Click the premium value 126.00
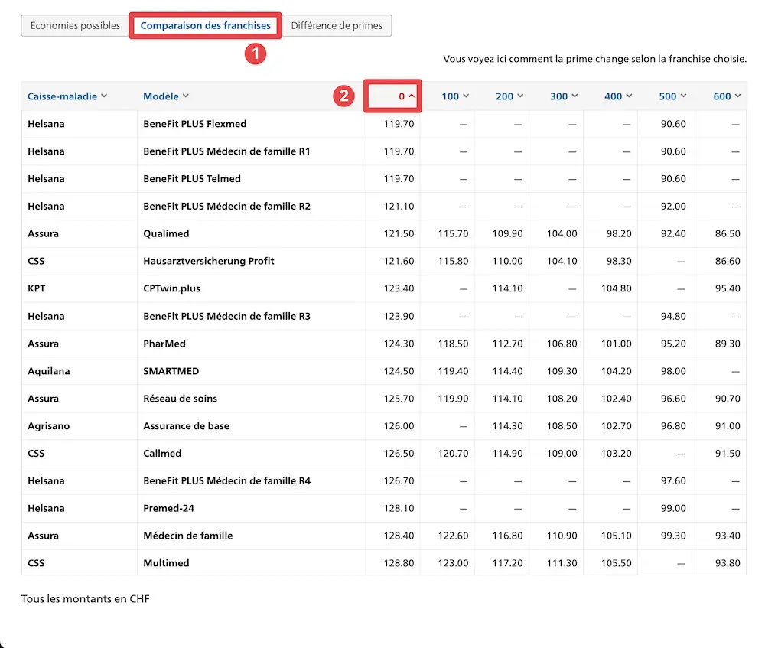The width and height of the screenshot is (765, 648). pos(399,426)
